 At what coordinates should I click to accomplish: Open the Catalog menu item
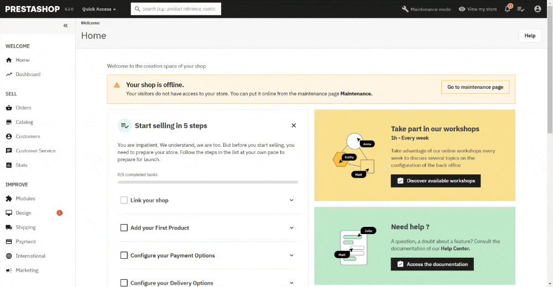(24, 122)
